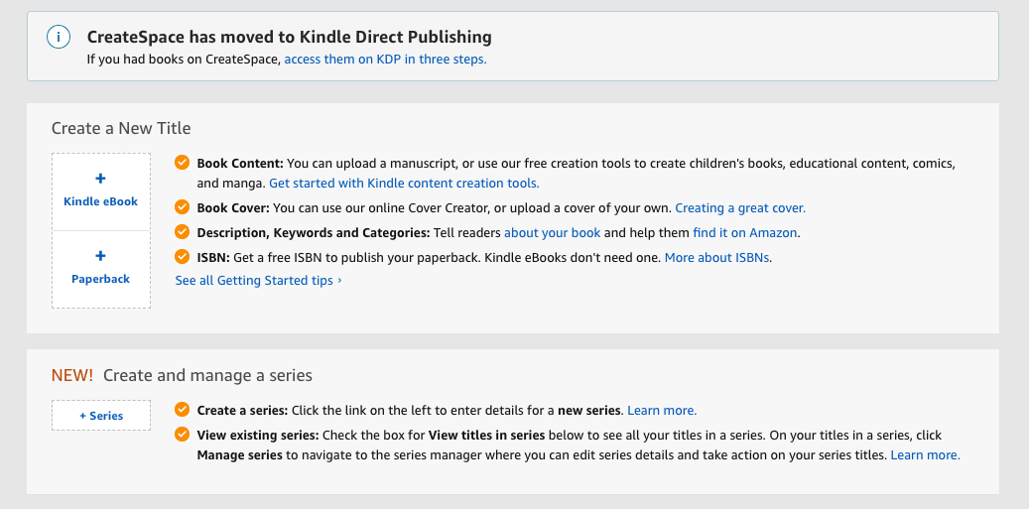Click the info icon in CreateSpace banner
This screenshot has height=509, width=1029.
[59, 38]
